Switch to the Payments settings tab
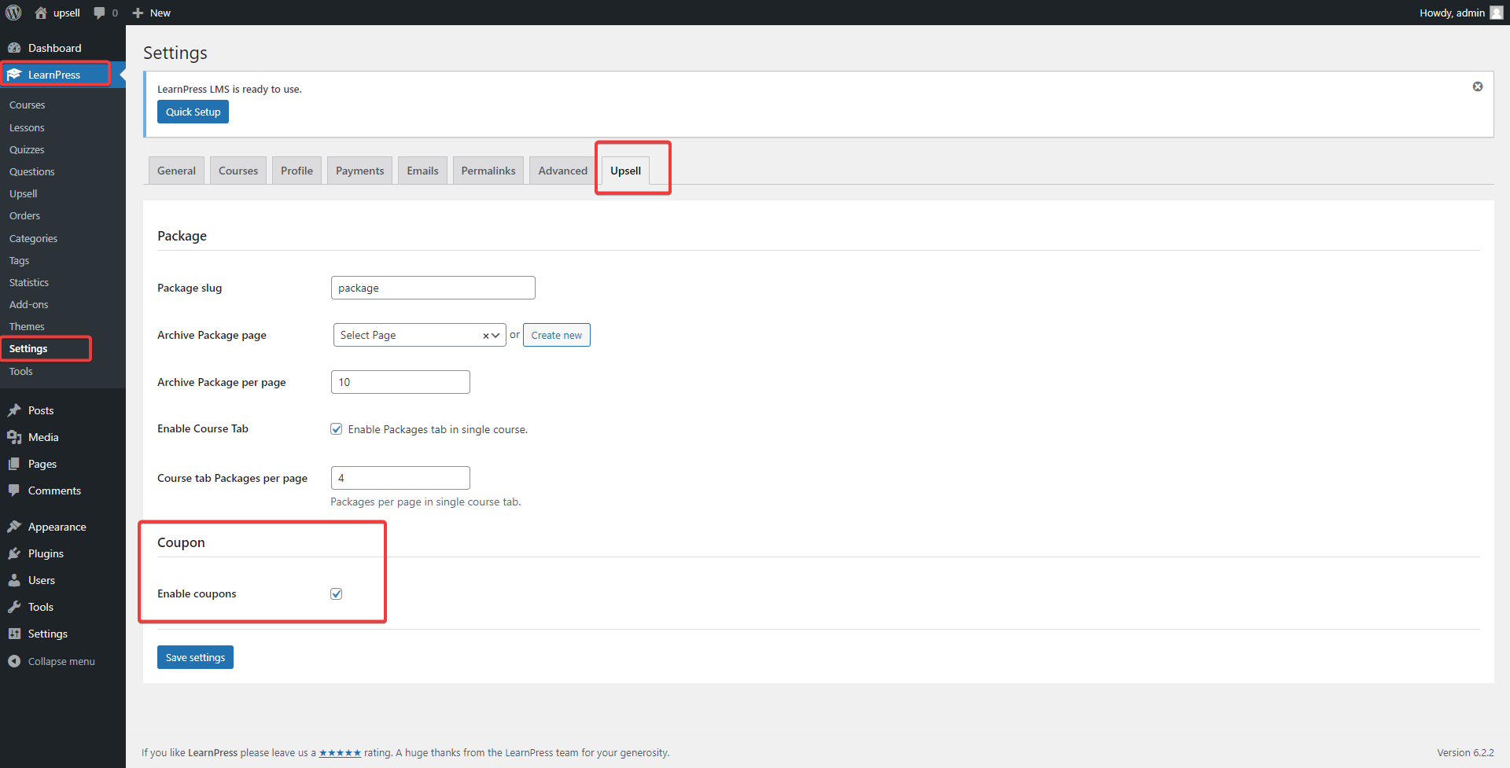Image resolution: width=1510 pixels, height=768 pixels. pos(359,171)
